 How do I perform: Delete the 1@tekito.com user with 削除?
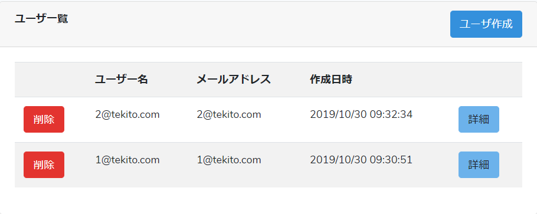44,164
